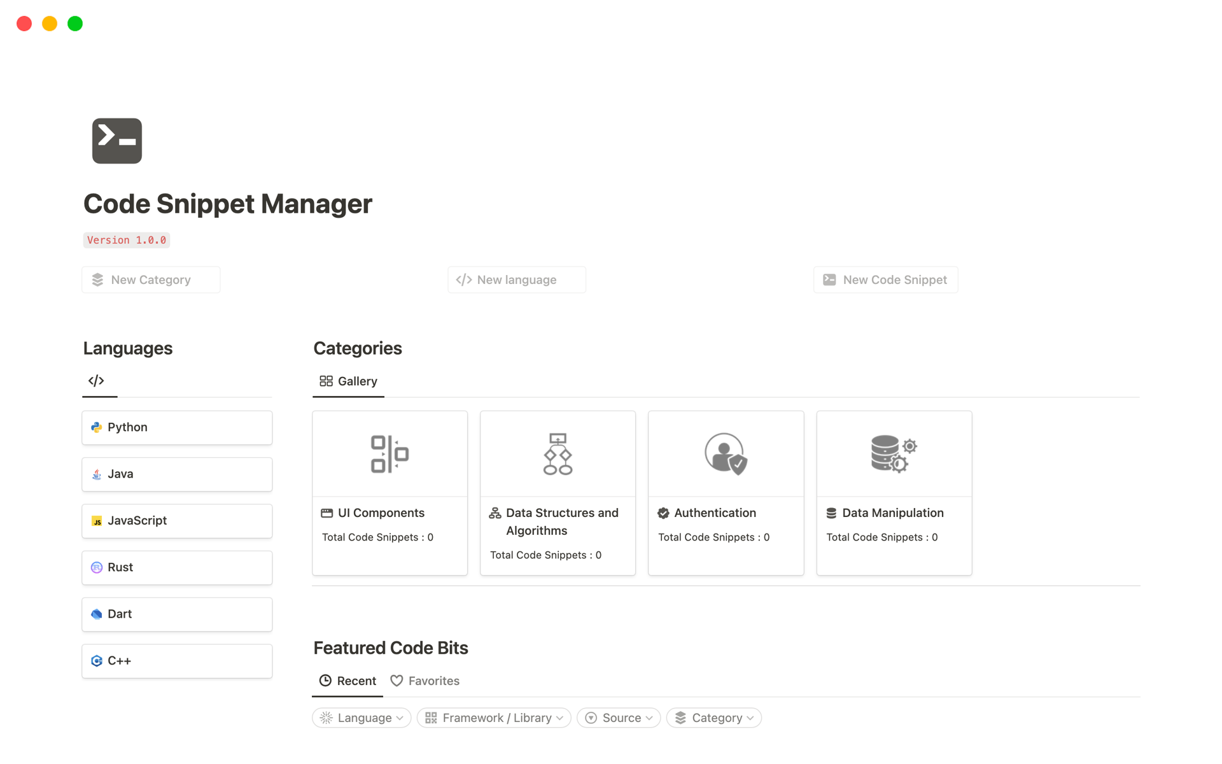
Task: Click the New Category icon
Action: (x=97, y=280)
